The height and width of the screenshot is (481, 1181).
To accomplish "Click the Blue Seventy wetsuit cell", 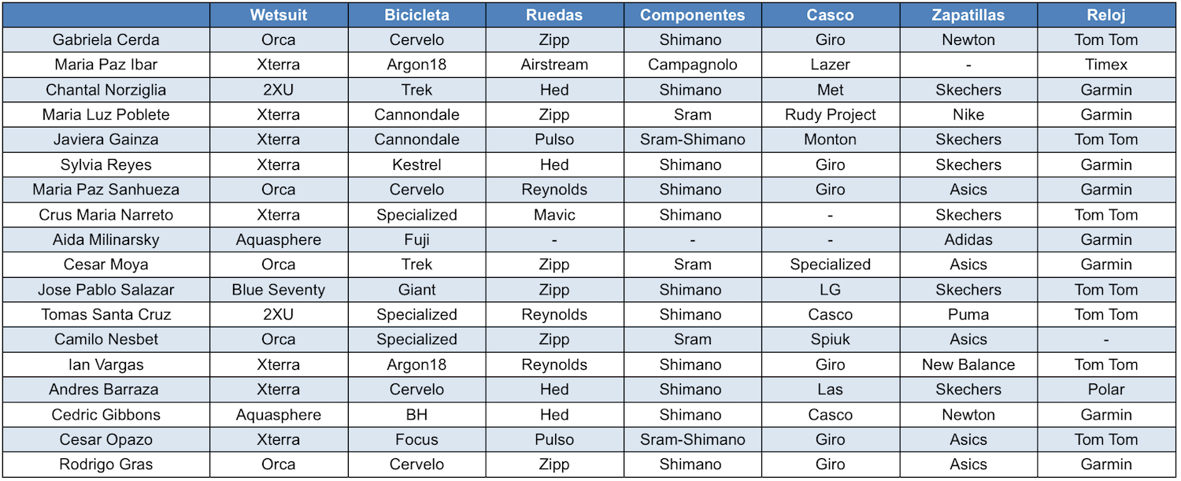I will coord(279,290).
